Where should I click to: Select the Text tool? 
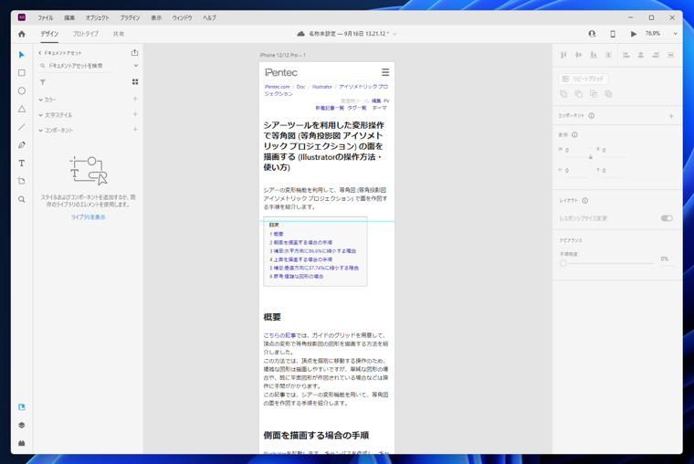(x=21, y=163)
